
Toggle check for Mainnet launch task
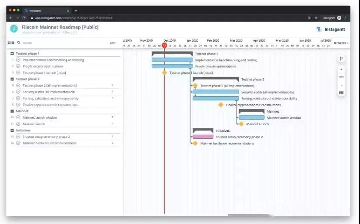pyautogui.click(x=18, y=124)
